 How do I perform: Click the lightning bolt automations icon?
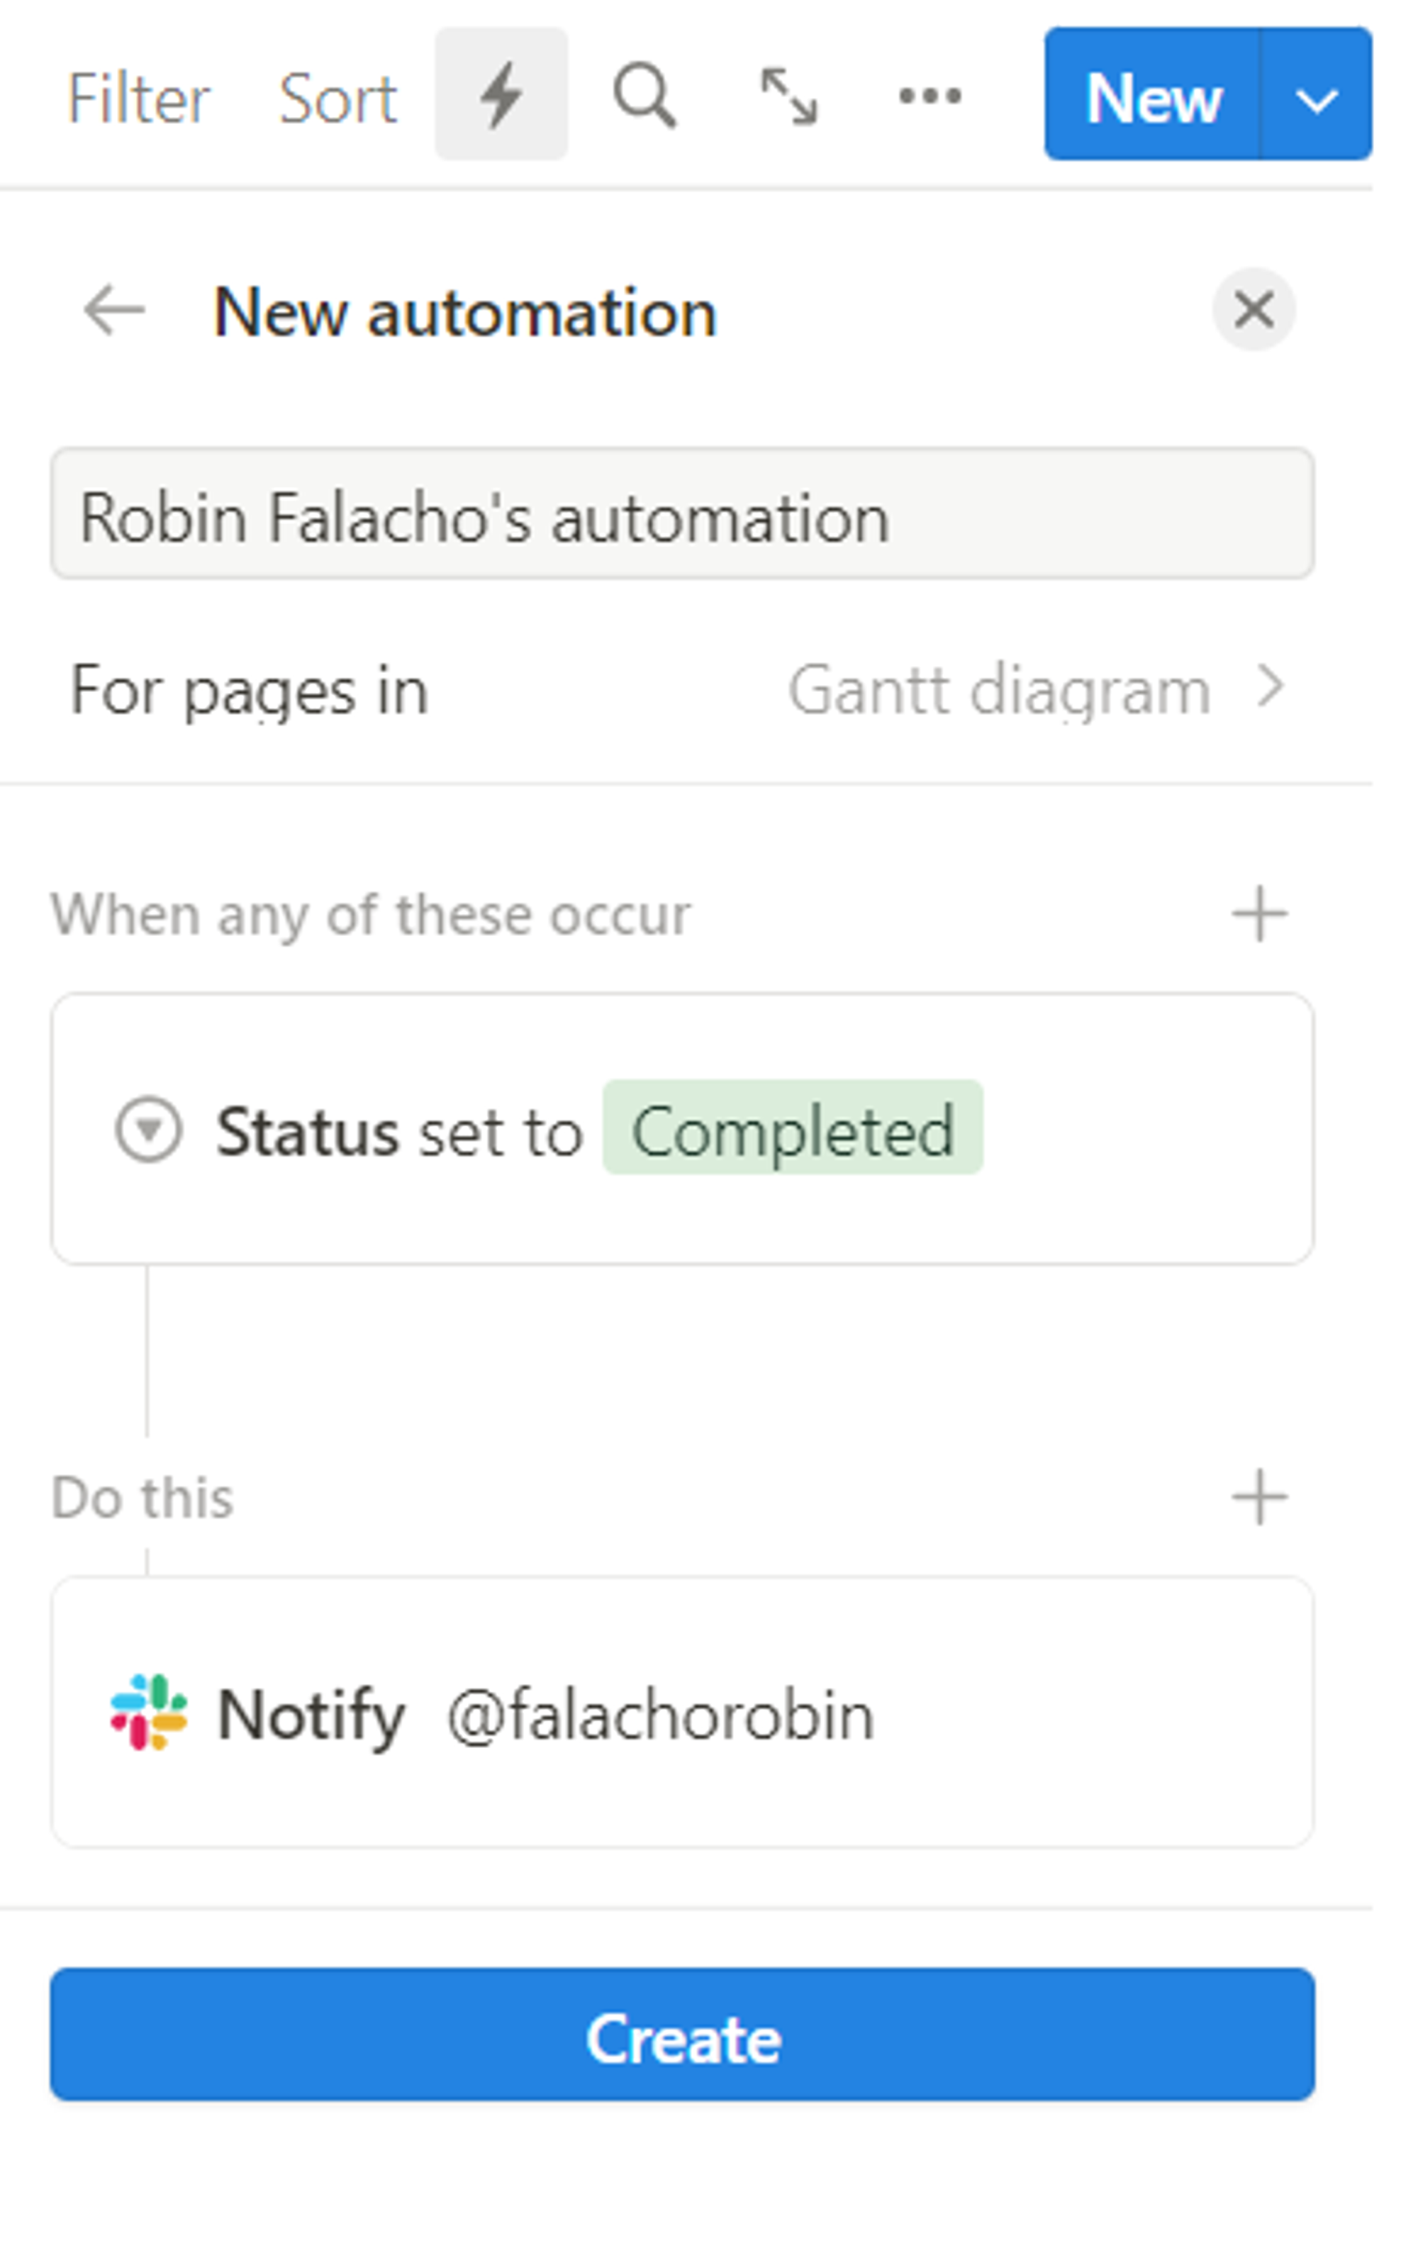[501, 95]
